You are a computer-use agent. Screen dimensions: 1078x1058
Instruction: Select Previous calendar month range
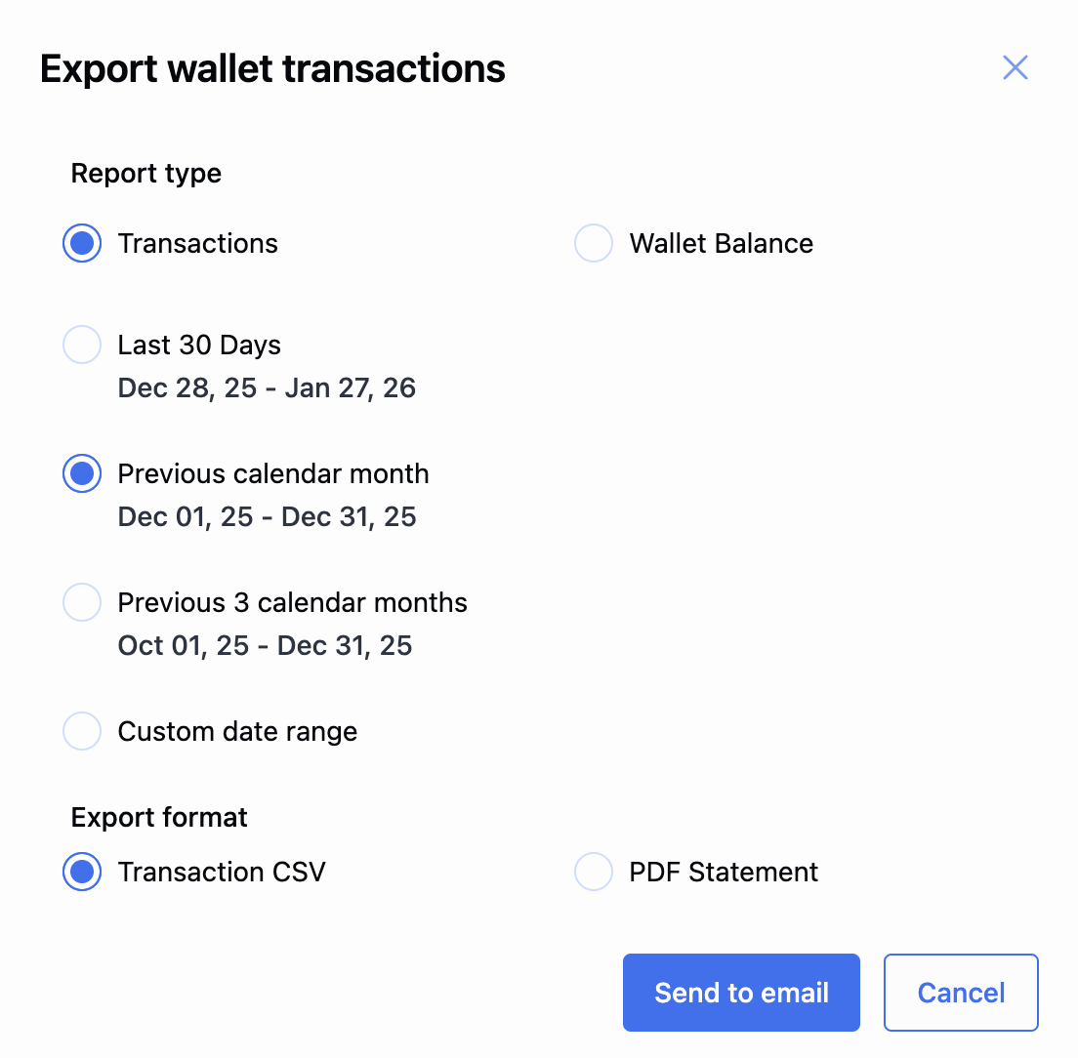82,473
